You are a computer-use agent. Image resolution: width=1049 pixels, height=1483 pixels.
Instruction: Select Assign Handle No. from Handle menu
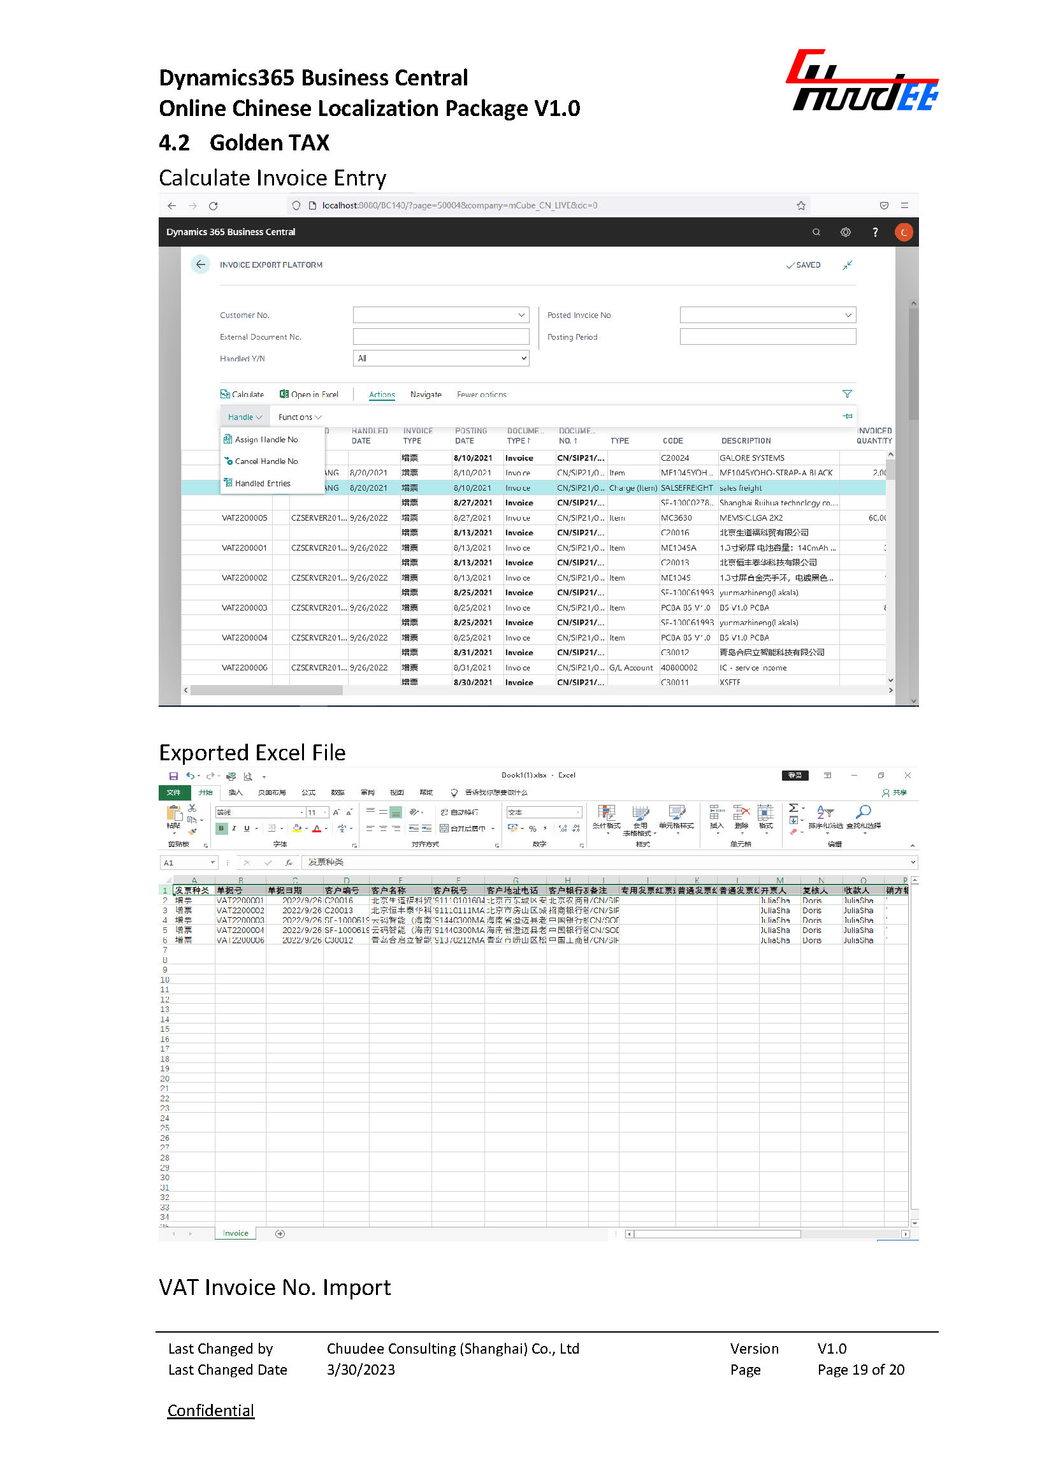coord(266,439)
